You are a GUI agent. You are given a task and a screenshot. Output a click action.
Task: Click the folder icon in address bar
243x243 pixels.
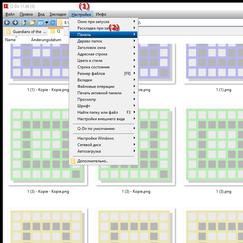pyautogui.click(x=60, y=23)
